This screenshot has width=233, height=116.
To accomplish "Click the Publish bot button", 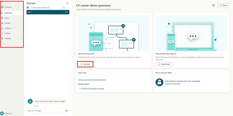I will 164,64.
